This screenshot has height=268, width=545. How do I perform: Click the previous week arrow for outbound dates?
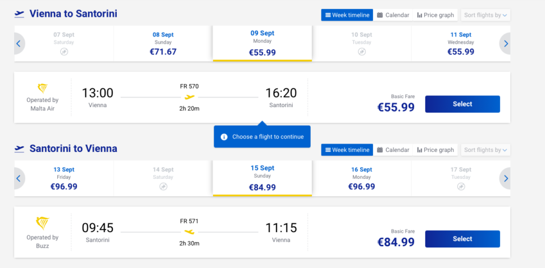click(19, 43)
